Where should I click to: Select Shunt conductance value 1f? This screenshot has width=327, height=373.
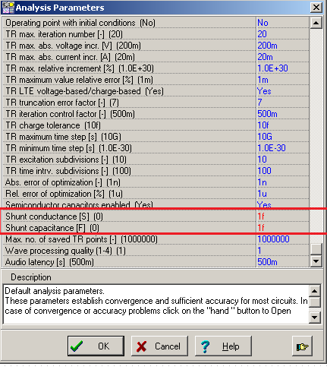(261, 217)
